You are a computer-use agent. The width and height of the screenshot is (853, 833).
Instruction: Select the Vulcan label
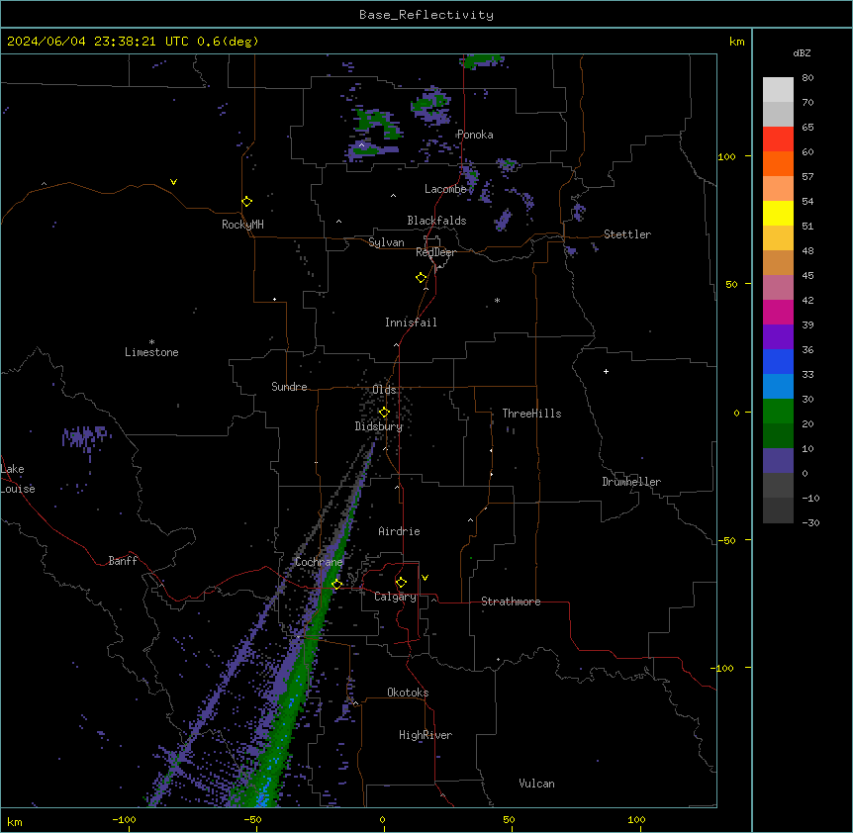coord(537,784)
